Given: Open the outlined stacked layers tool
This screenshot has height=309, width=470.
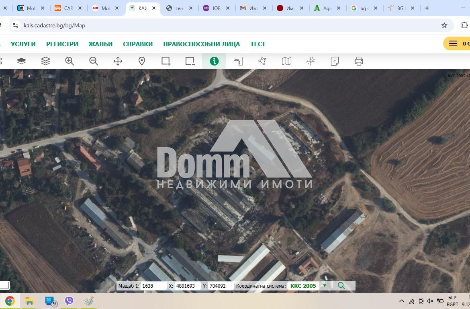Looking at the screenshot, I should pos(45,61).
